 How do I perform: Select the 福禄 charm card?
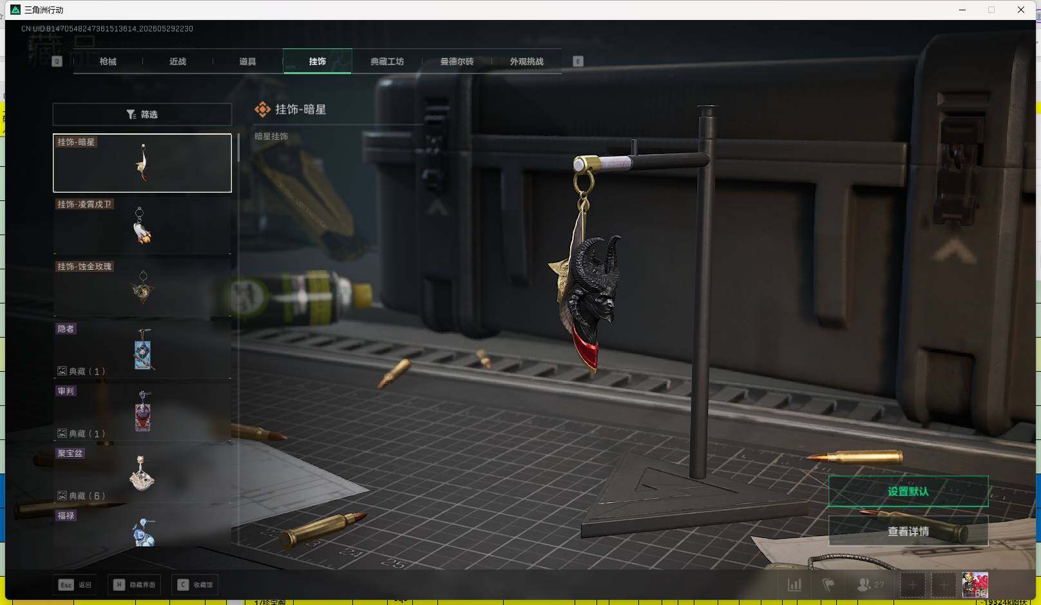(142, 527)
